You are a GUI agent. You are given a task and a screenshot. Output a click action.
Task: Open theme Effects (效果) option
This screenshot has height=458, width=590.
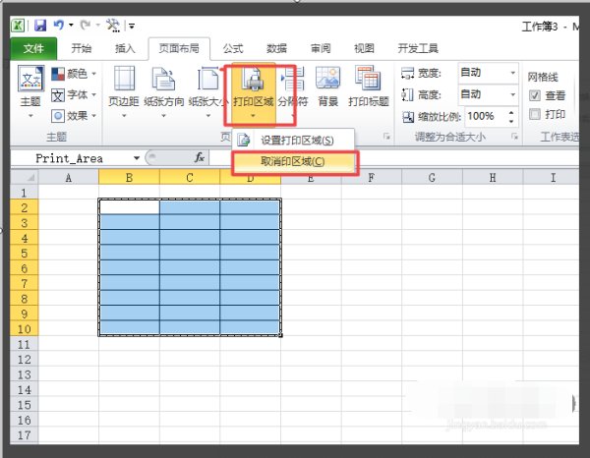(x=74, y=115)
